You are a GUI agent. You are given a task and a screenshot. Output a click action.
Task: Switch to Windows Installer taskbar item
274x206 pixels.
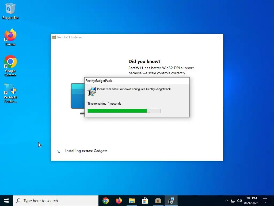click(x=171, y=201)
